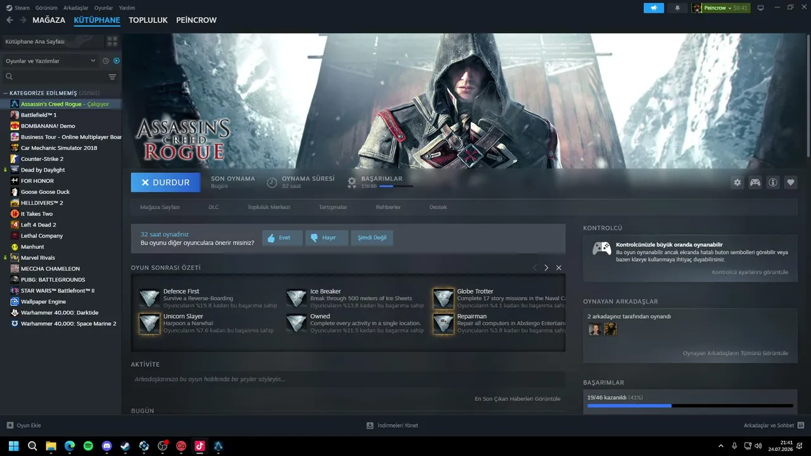The width and height of the screenshot is (811, 456).
Task: Open the Topluluk Merkezi game link
Action: (x=269, y=207)
